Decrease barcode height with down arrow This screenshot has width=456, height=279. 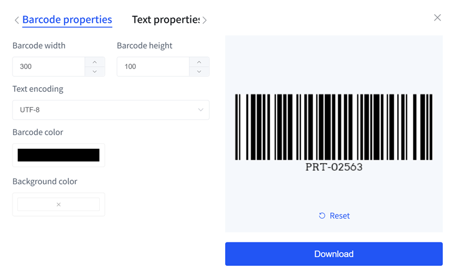(x=199, y=71)
